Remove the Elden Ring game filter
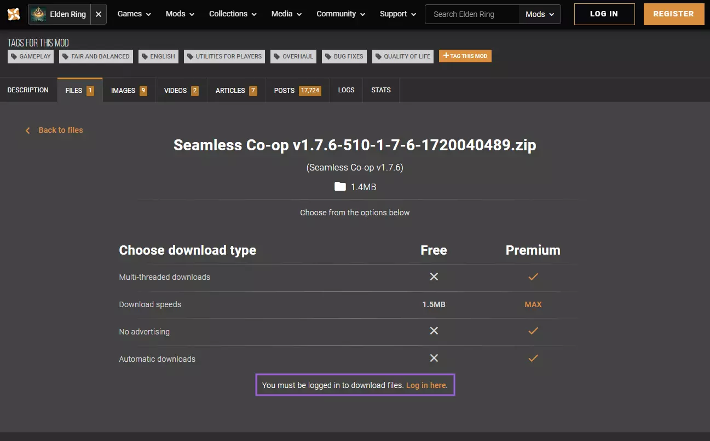This screenshot has width=710, height=441. [x=99, y=14]
